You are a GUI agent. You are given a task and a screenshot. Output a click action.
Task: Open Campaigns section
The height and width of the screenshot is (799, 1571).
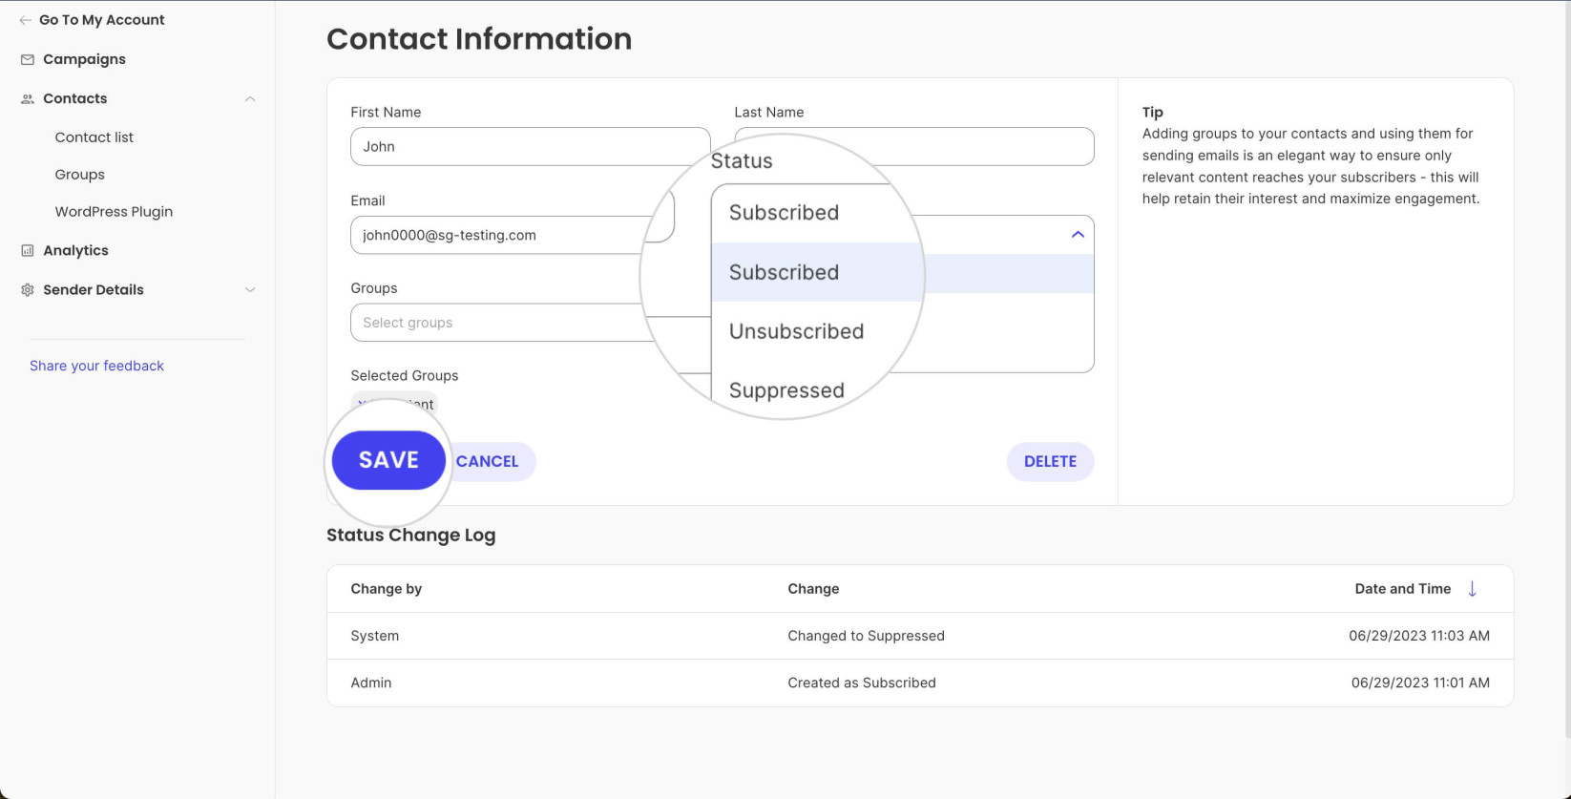84,59
